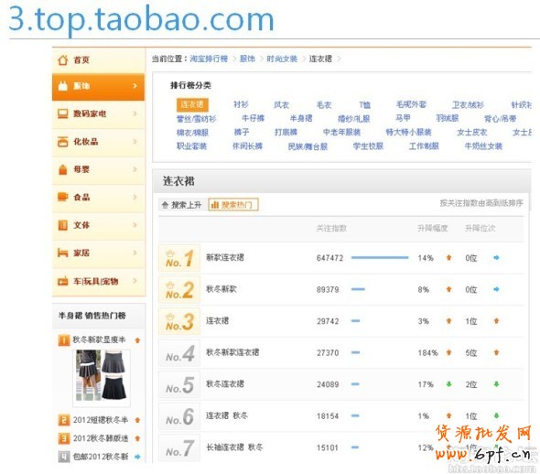The width and height of the screenshot is (540, 474).
Task: Click the home icon beside 首页
Action: coord(62,59)
